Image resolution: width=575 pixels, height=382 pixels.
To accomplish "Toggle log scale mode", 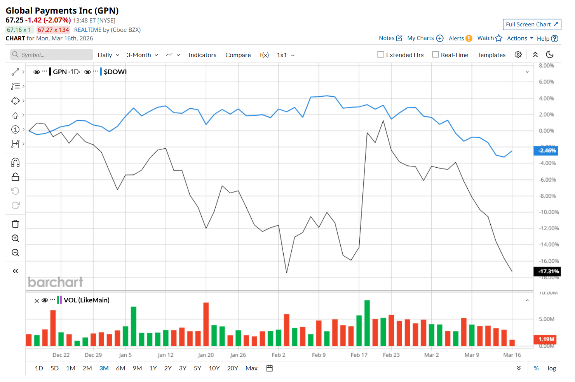I will [552, 368].
